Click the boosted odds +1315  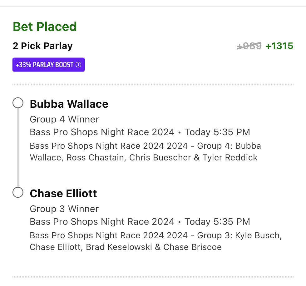point(279,46)
